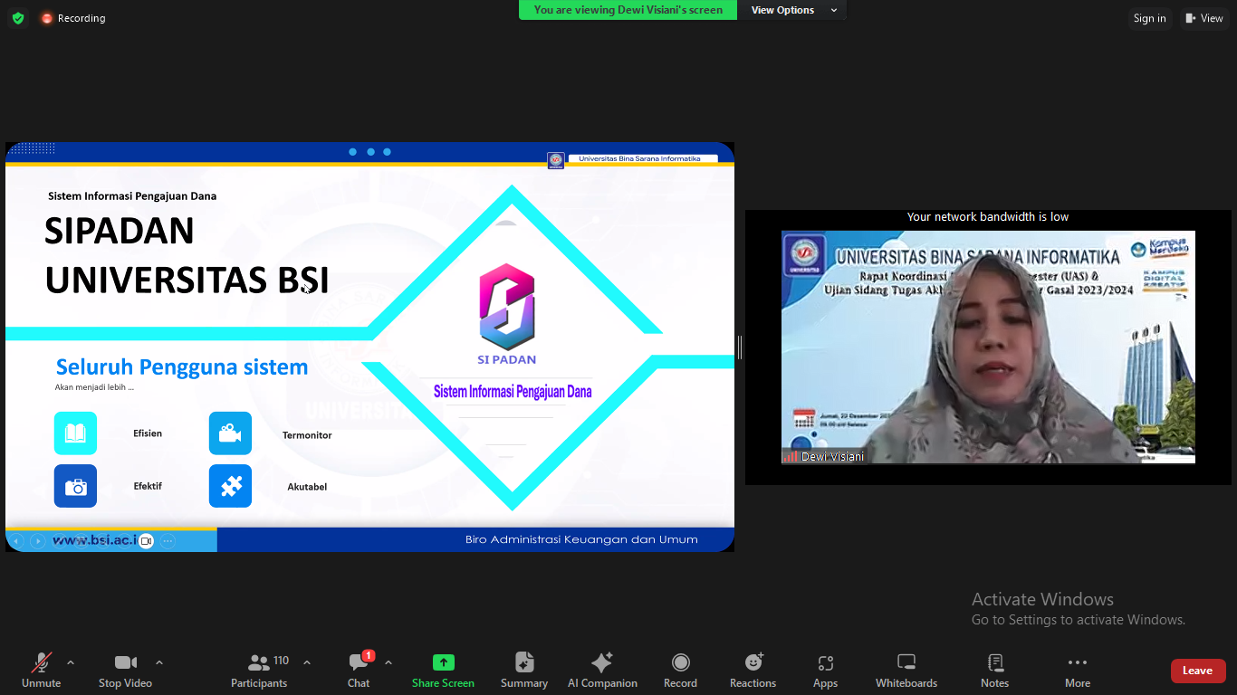Click the 'Efisien' label on slide
Screen dimensions: 1237x695
pyautogui.click(x=148, y=433)
